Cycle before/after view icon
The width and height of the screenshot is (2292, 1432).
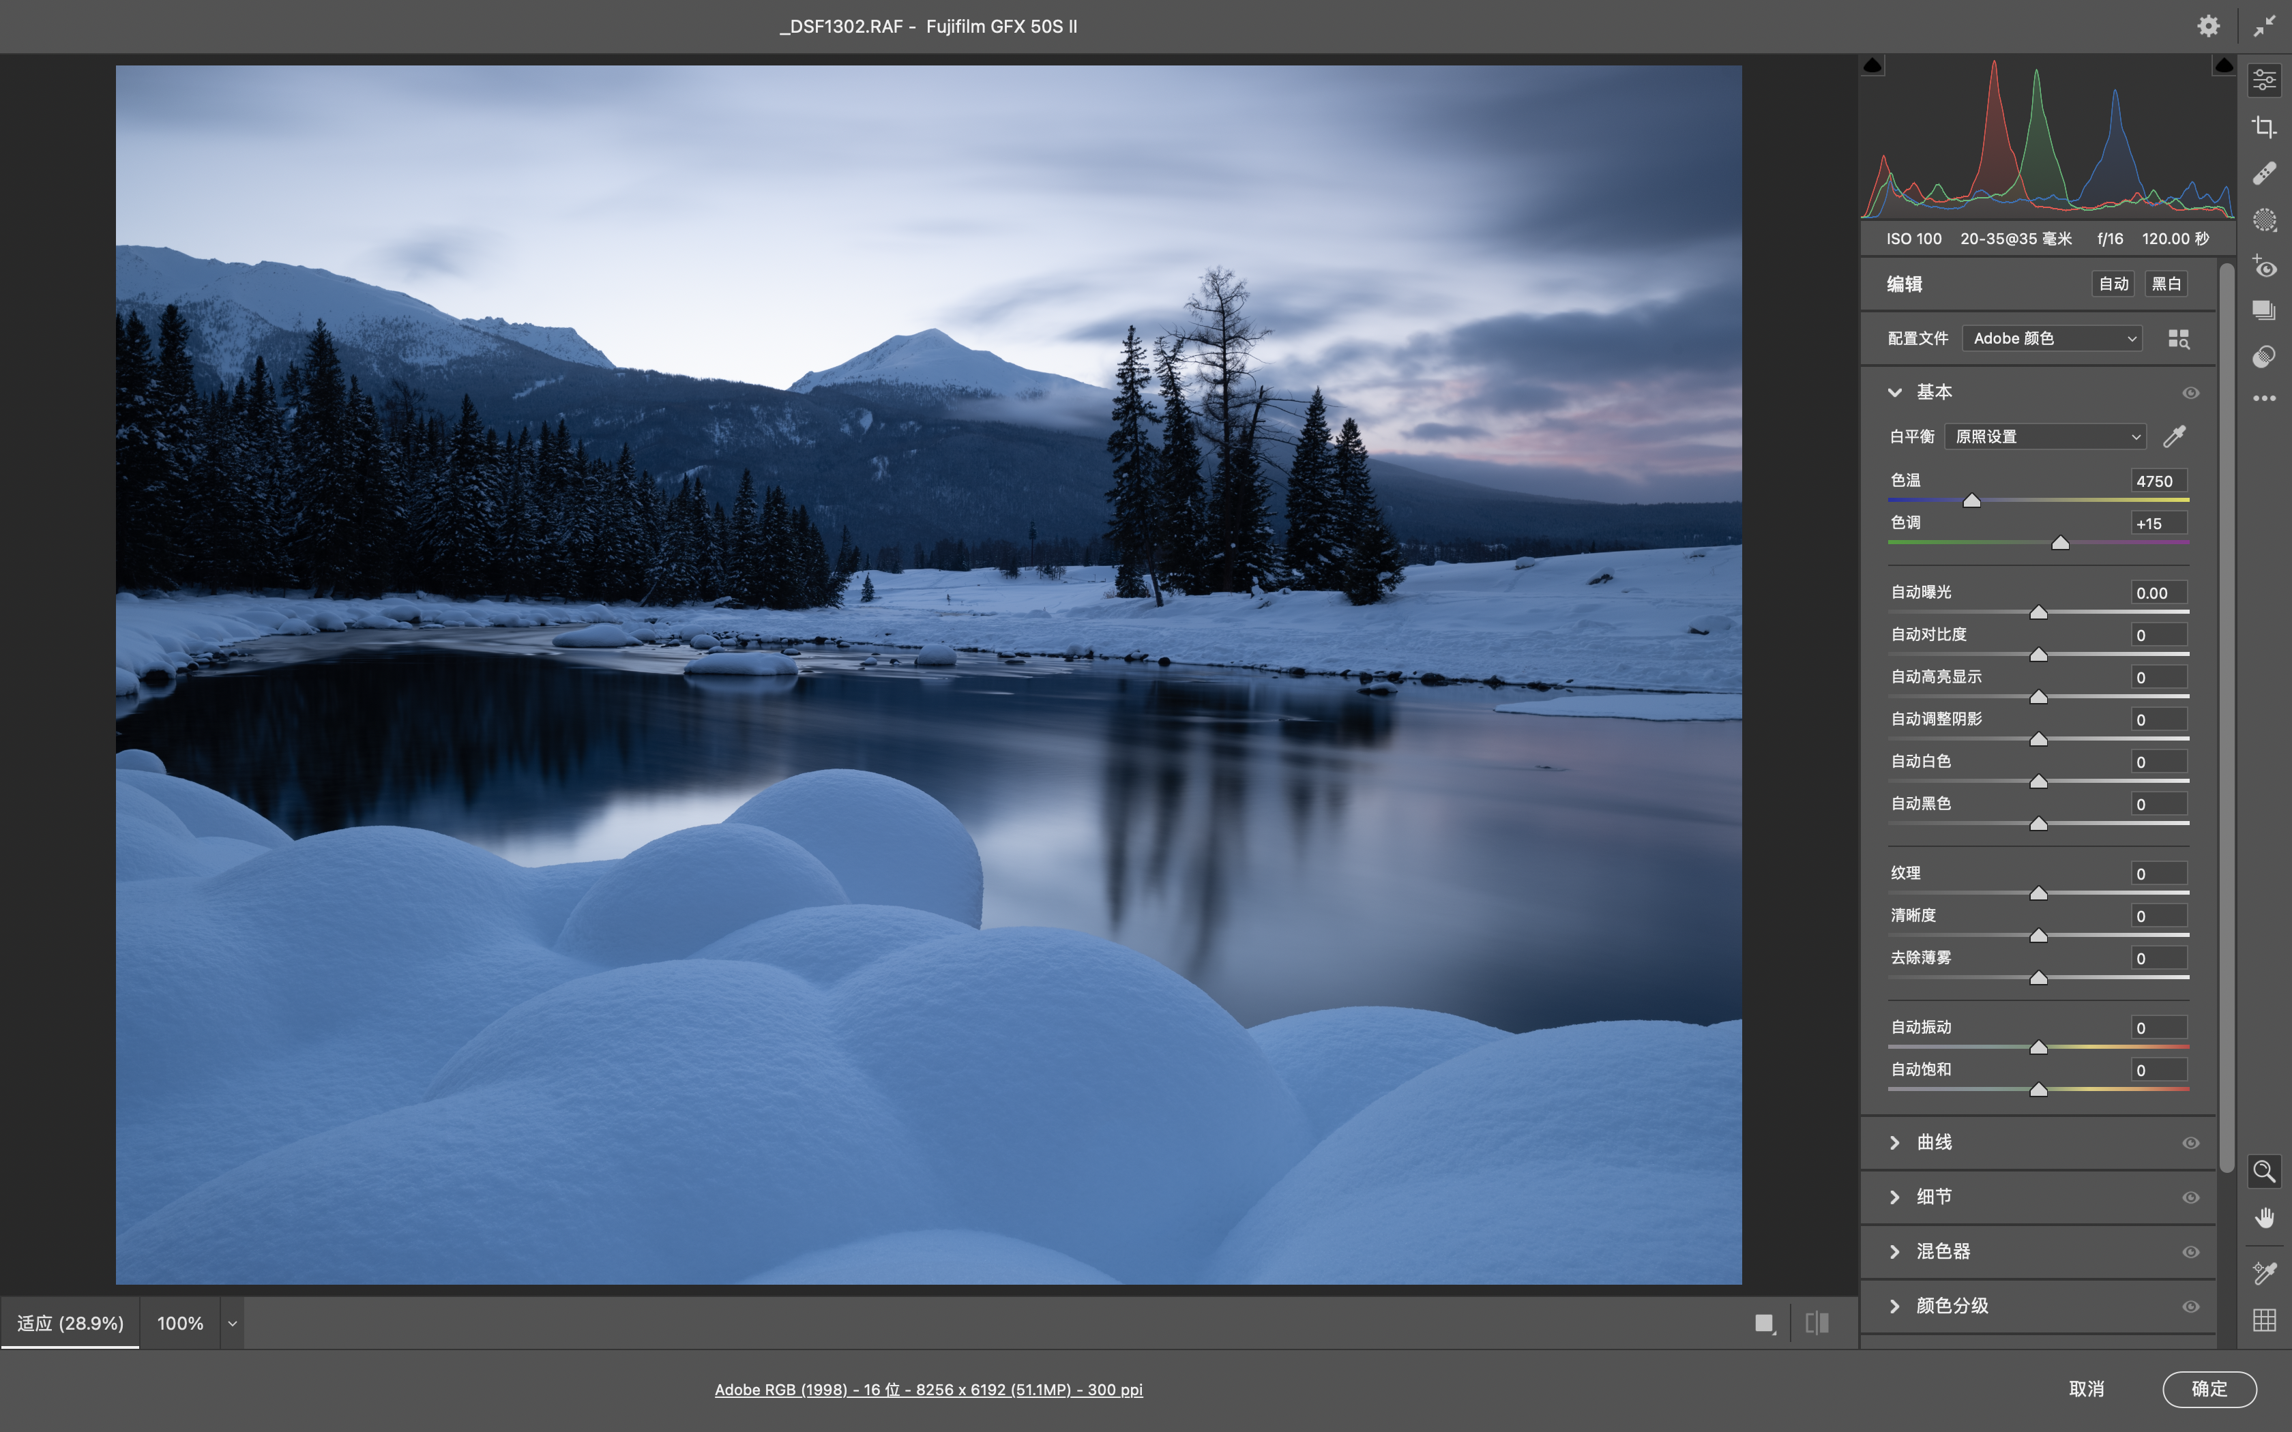[1817, 1323]
